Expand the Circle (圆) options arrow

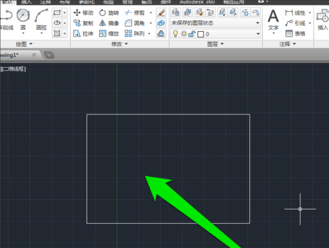(23, 33)
